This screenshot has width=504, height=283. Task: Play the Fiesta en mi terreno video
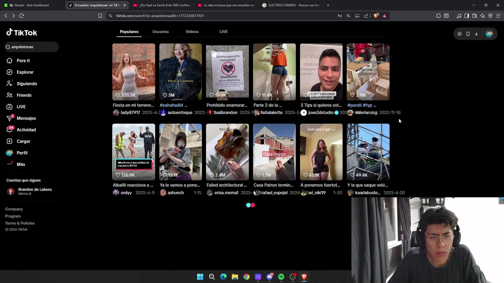(x=133, y=72)
